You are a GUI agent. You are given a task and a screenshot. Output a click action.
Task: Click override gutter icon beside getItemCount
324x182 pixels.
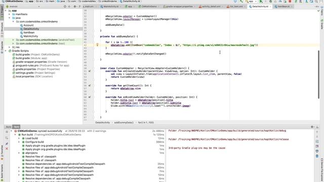click(x=90, y=85)
